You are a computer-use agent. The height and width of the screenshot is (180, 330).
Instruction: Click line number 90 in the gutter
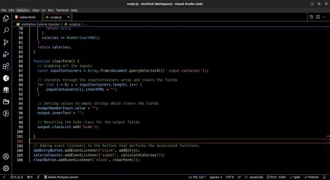tap(20, 84)
